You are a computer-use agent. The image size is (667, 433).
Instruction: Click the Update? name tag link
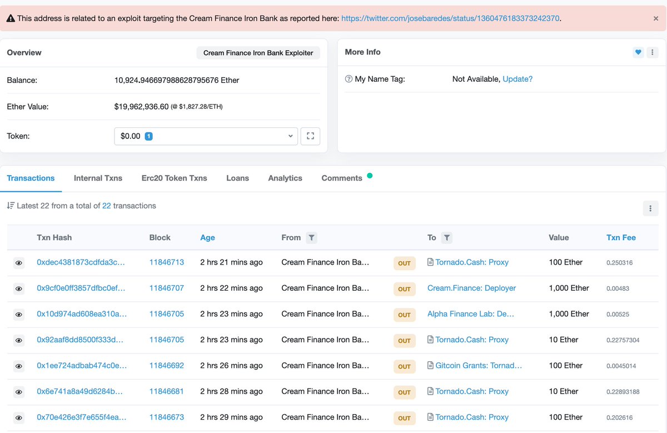(x=517, y=79)
